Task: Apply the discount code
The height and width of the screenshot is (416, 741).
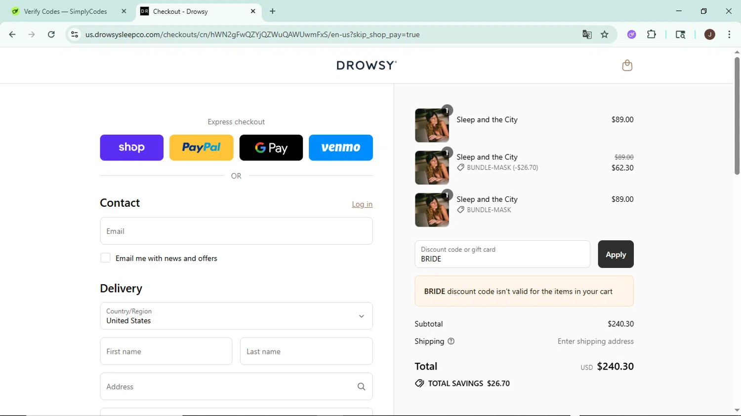Action: 616,254
